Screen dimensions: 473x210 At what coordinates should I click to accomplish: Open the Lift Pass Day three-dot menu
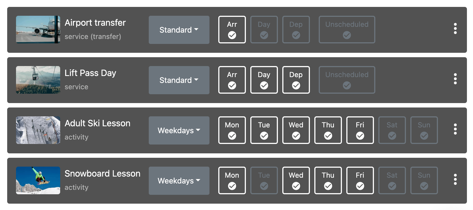455,79
